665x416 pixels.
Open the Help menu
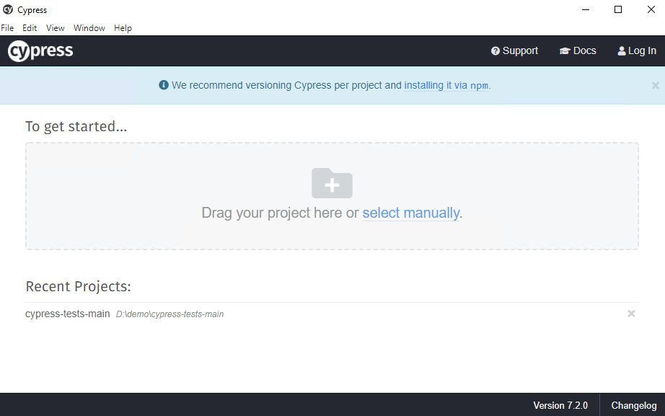123,28
